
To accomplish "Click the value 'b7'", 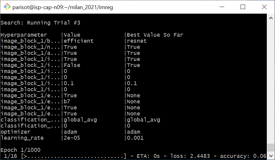I will (67, 102).
